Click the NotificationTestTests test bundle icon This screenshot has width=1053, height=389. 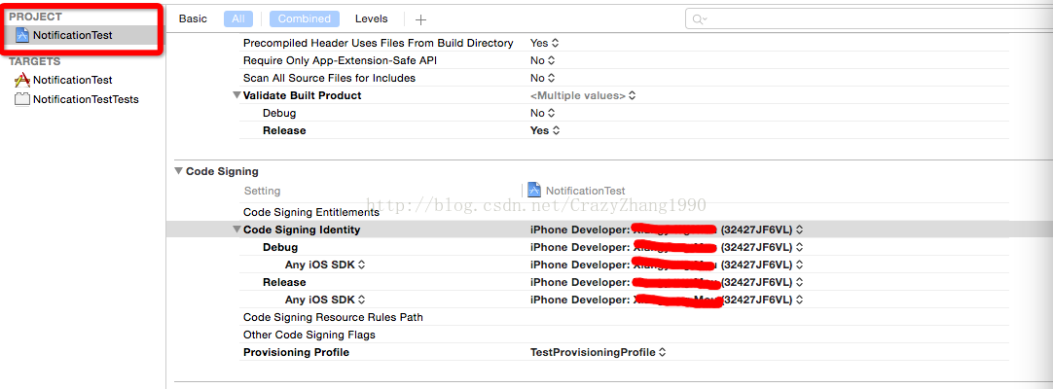pyautogui.click(x=22, y=99)
